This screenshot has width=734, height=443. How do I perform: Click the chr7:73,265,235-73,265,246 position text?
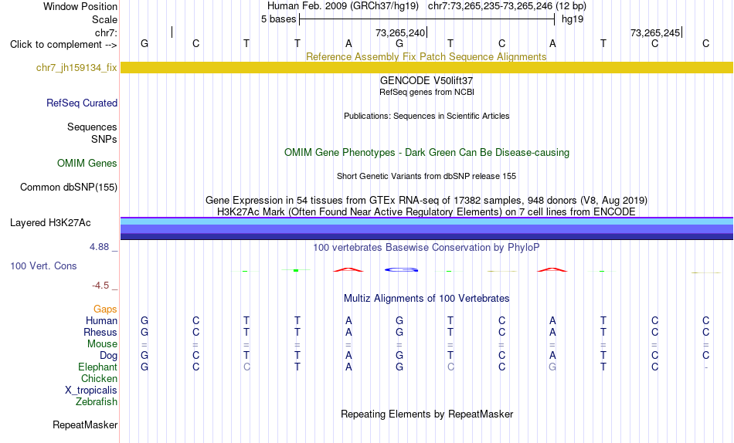coord(507,6)
